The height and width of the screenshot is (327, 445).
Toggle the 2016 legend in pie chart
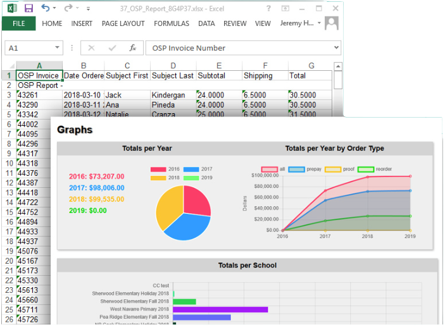165,169
